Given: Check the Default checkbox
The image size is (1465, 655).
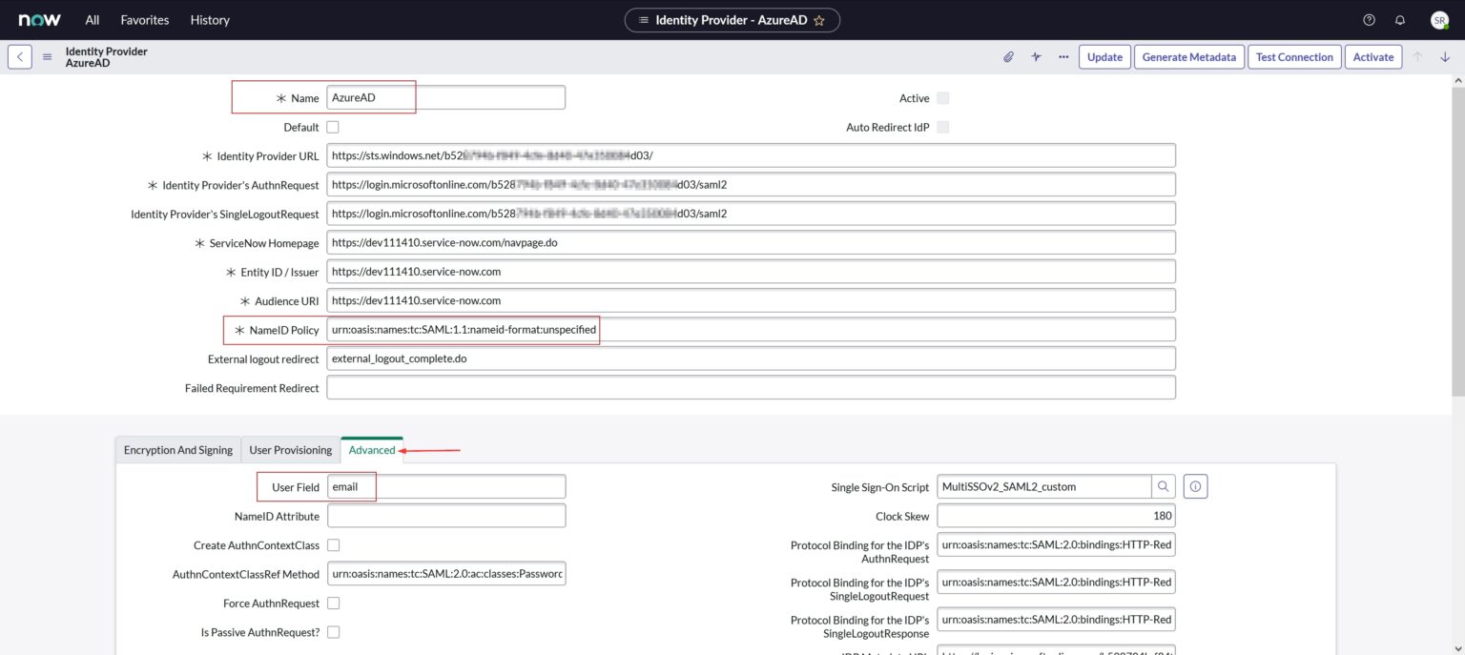Looking at the screenshot, I should [x=332, y=126].
